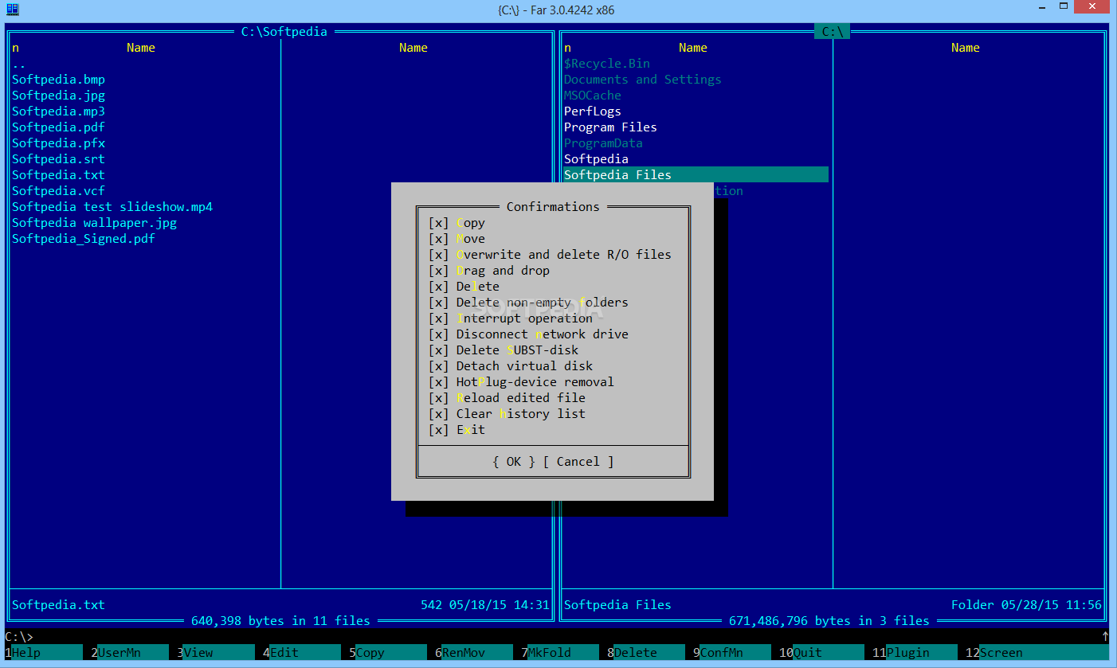Select Softpedia.pfx file entry
The width and height of the screenshot is (1117, 668).
pyautogui.click(x=58, y=143)
